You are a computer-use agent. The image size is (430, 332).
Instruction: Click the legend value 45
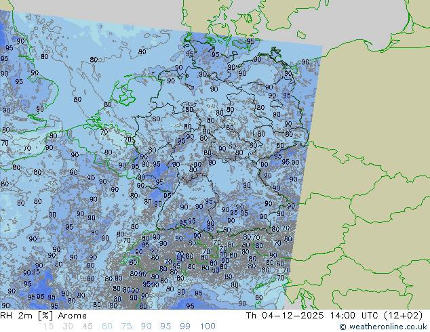87,327
